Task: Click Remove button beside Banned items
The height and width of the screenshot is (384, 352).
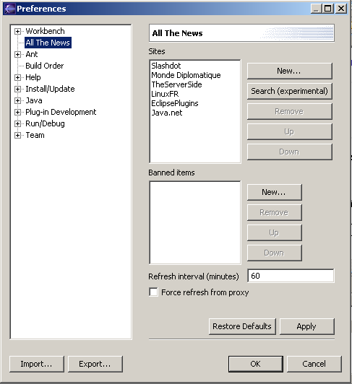Action: click(275, 212)
